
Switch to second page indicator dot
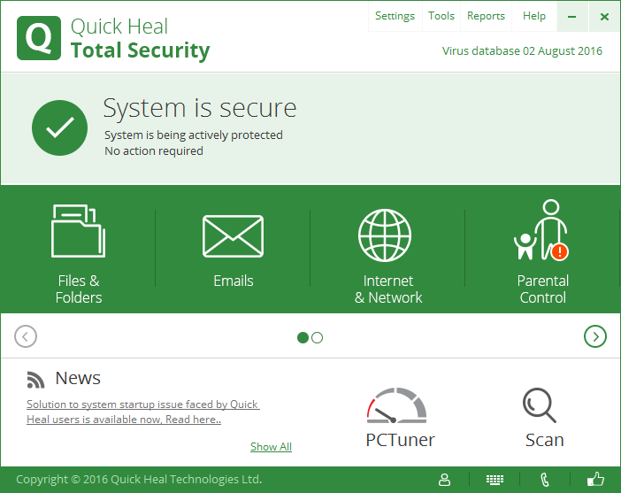[x=318, y=337]
